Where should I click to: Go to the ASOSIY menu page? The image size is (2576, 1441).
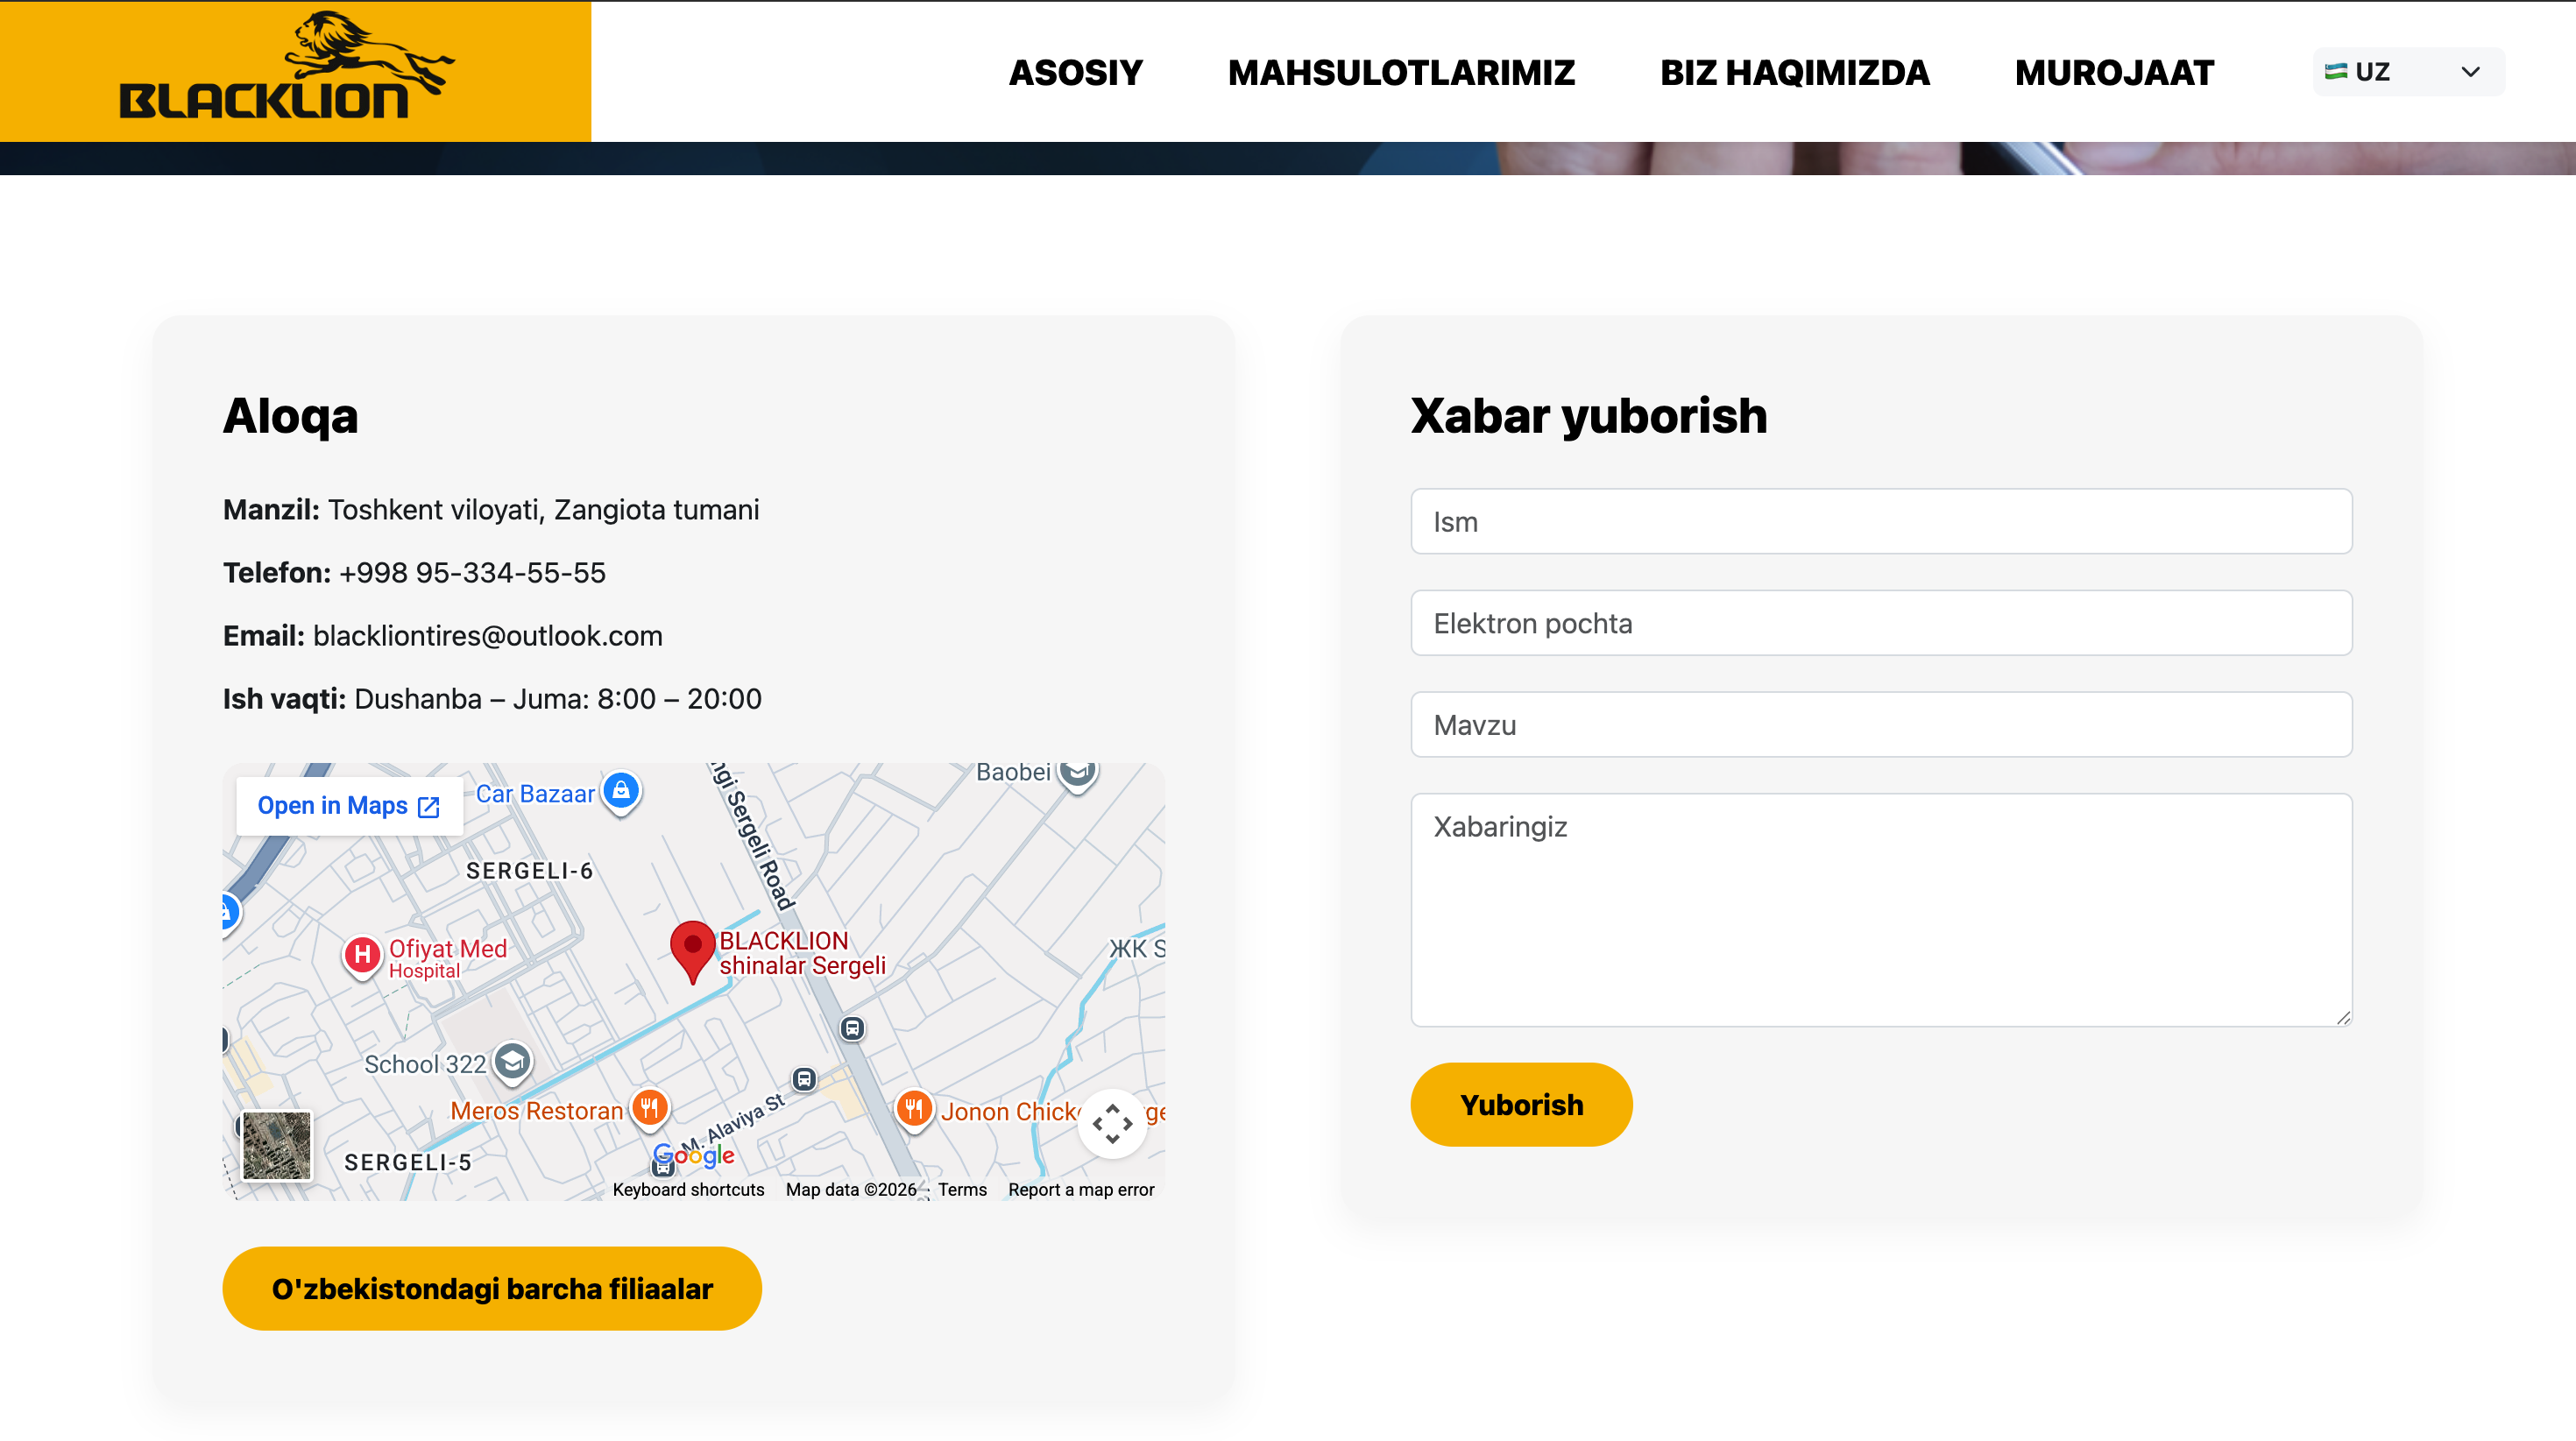tap(1075, 72)
